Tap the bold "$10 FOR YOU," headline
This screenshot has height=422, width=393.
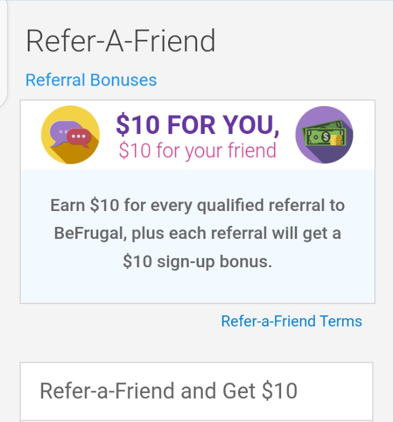[x=198, y=124]
